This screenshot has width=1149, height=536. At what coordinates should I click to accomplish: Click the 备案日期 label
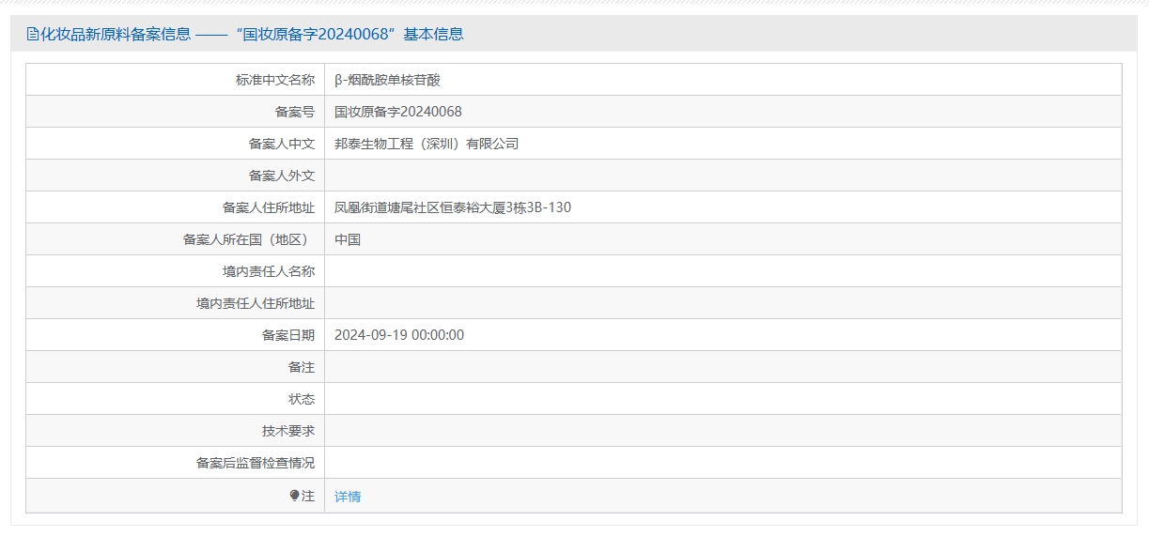[x=288, y=335]
